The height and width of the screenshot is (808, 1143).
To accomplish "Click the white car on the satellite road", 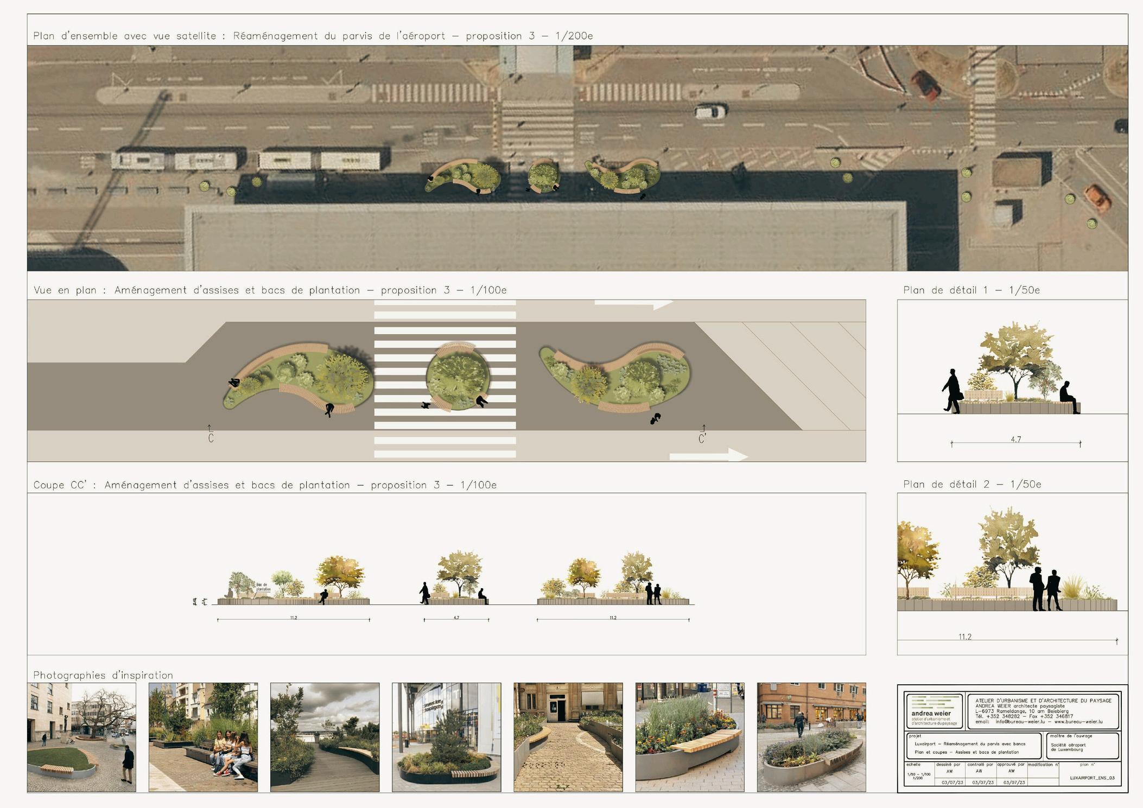I will coord(710,112).
